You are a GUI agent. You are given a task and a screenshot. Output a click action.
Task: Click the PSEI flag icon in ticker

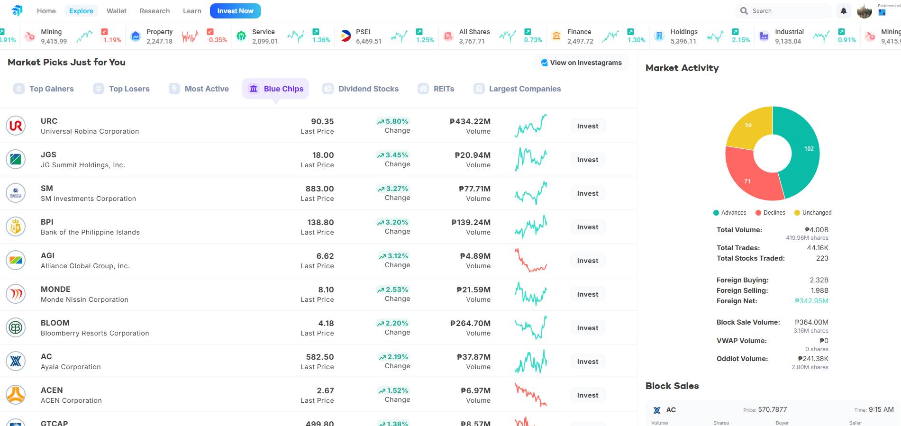pyautogui.click(x=346, y=36)
